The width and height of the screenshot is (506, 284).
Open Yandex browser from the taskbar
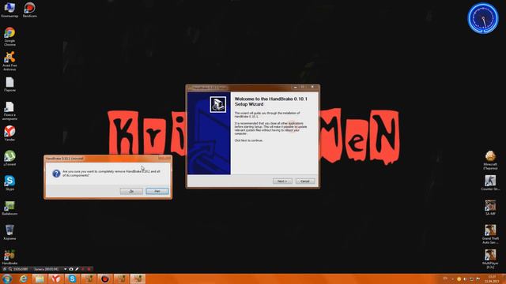[56, 278]
